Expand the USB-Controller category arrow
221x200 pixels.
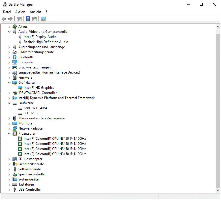(9, 190)
